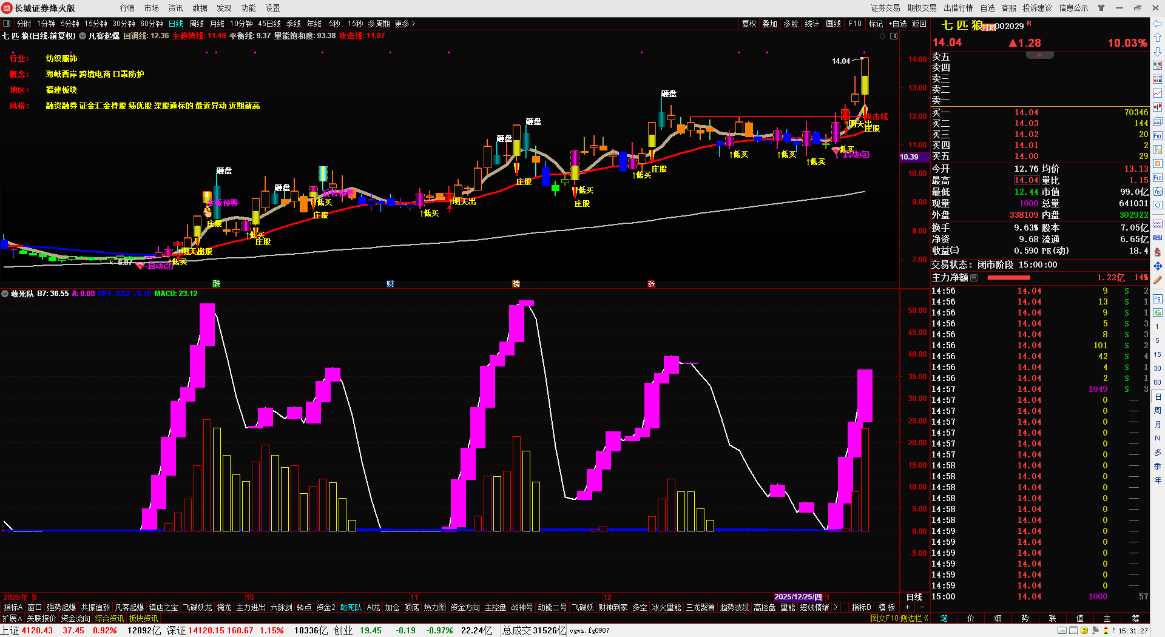
Task: Switch to the 筹 chip distribution tab
Action: (1135, 618)
